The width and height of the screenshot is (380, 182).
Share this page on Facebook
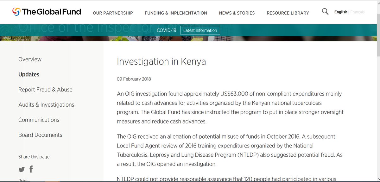(x=31, y=169)
